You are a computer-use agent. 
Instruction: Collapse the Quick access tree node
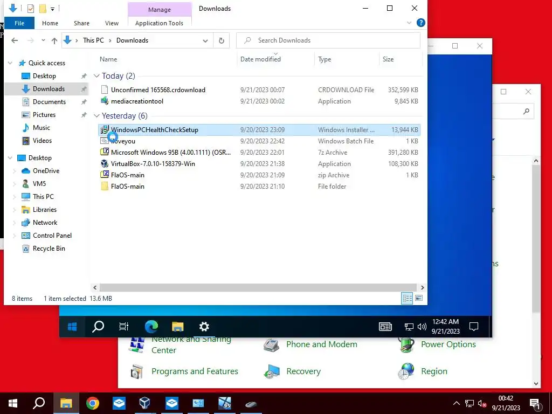10,63
